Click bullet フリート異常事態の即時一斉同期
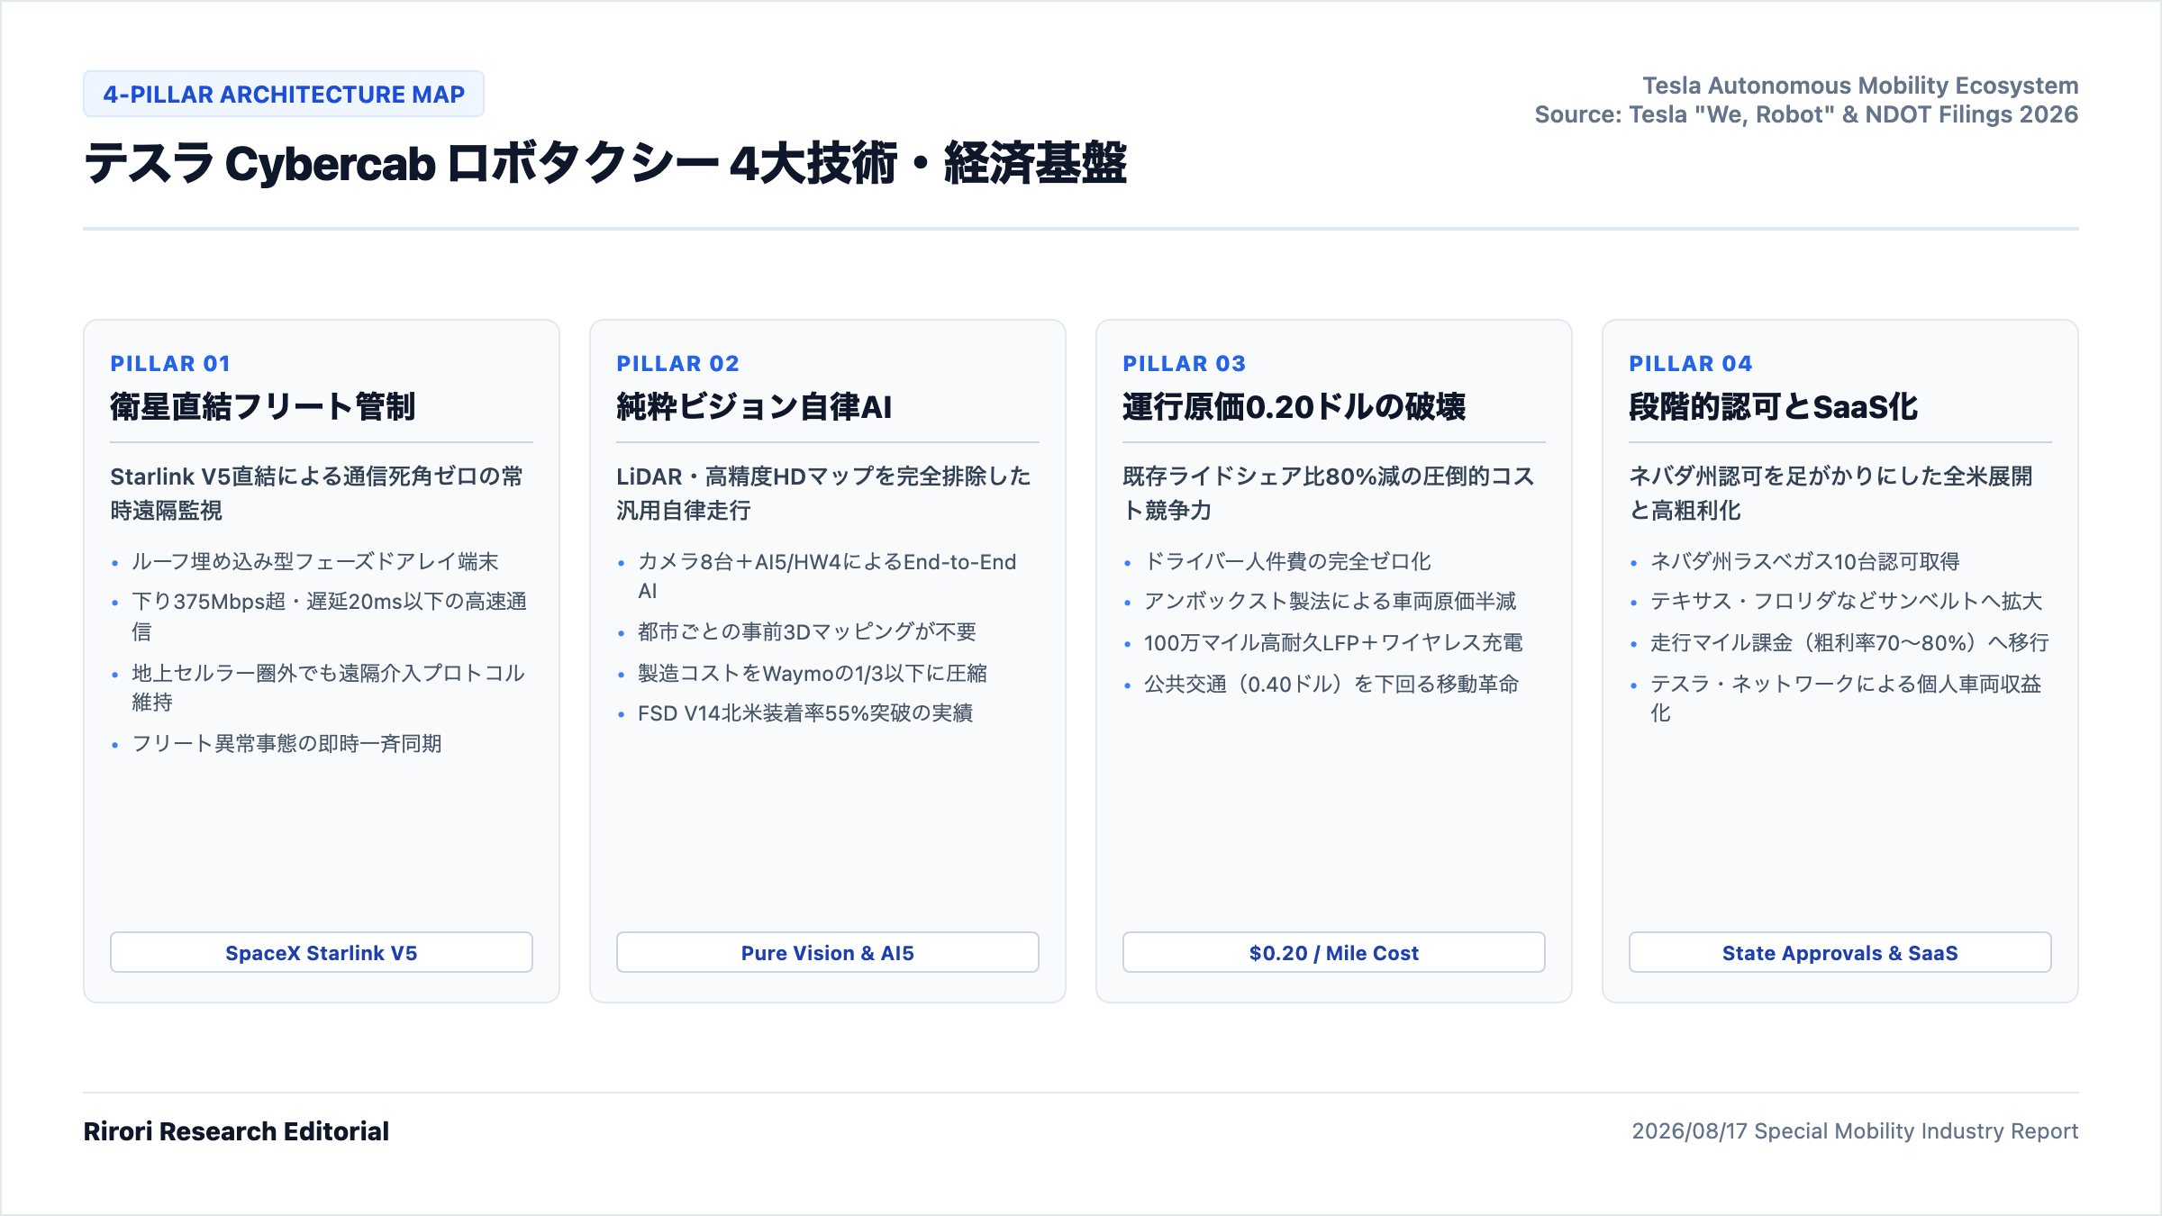The width and height of the screenshot is (2162, 1216). point(286,743)
